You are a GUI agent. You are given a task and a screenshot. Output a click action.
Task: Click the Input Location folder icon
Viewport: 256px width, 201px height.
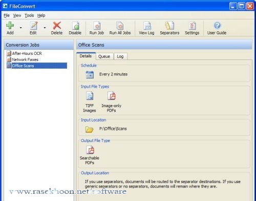click(x=89, y=129)
